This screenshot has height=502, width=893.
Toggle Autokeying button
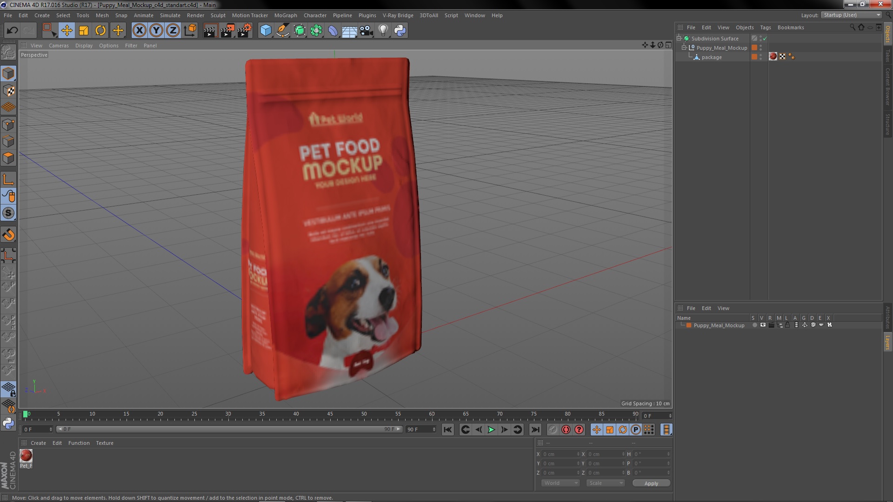pyautogui.click(x=566, y=430)
